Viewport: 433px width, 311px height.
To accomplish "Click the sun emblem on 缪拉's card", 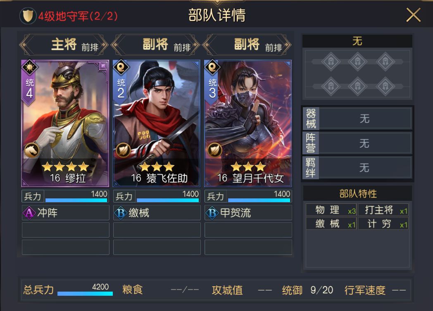I will tap(30, 67).
